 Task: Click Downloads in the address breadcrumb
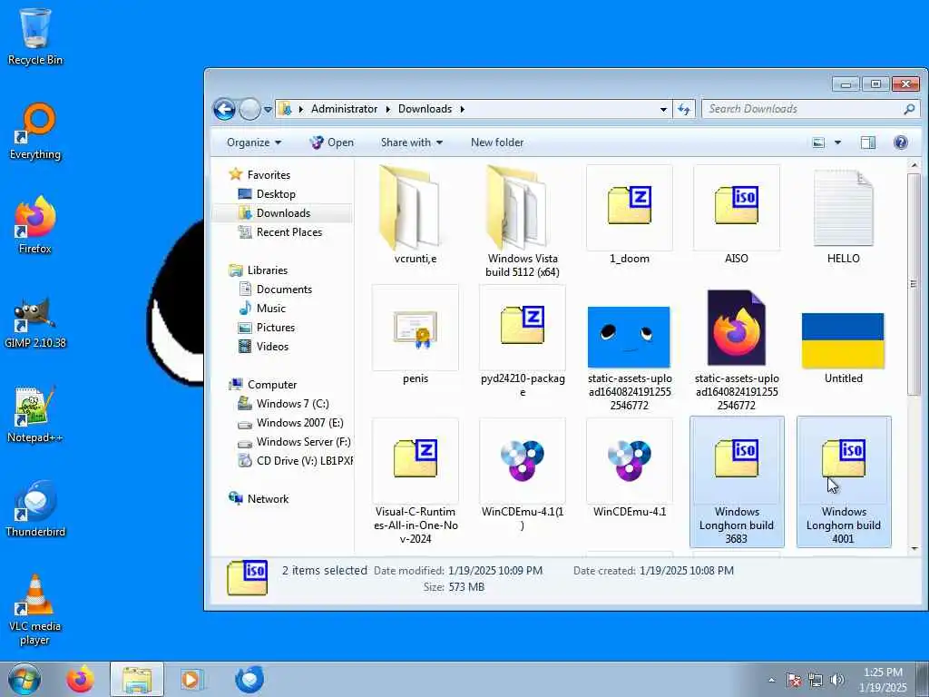coord(425,109)
